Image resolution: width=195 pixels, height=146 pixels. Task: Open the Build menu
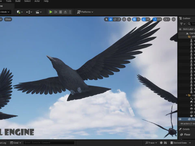tap(18, 1)
